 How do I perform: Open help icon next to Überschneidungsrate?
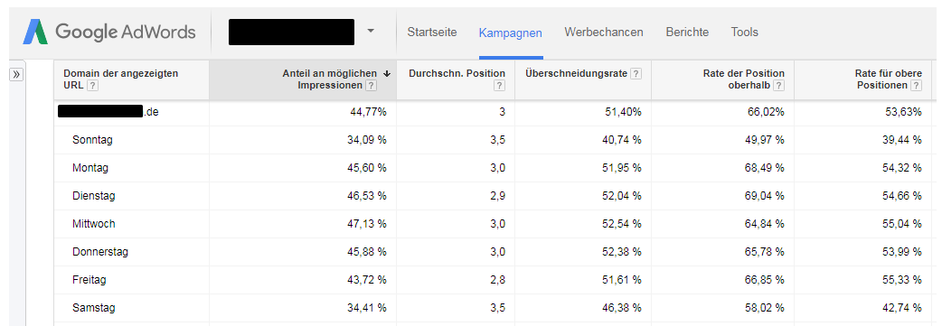pos(636,73)
